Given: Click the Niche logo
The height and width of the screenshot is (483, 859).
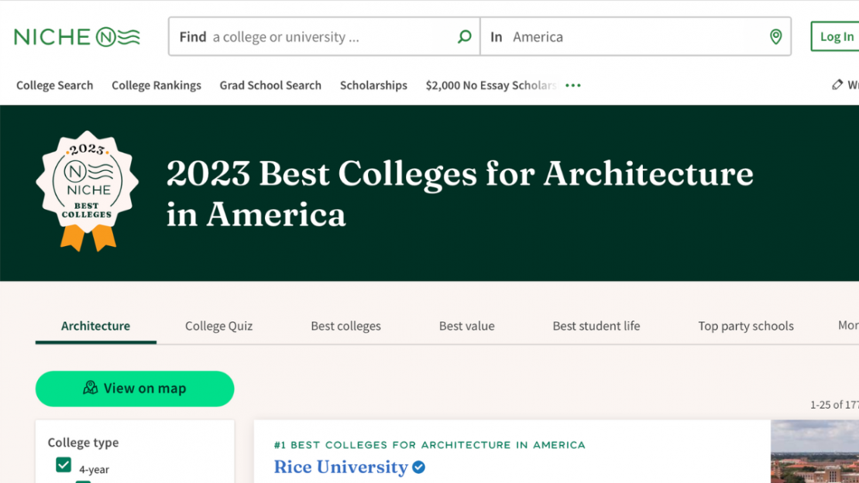Looking at the screenshot, I should pos(76,36).
